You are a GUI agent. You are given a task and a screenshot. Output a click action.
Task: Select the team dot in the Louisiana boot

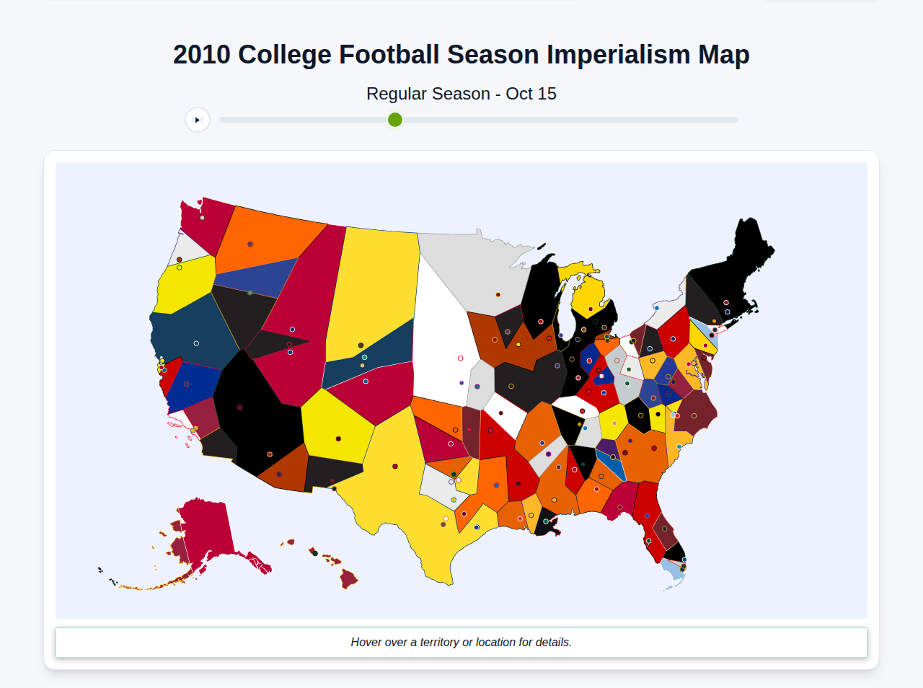pyautogui.click(x=546, y=521)
